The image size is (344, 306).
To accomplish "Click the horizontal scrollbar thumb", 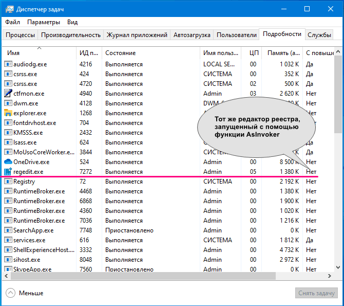I will click(143, 276).
